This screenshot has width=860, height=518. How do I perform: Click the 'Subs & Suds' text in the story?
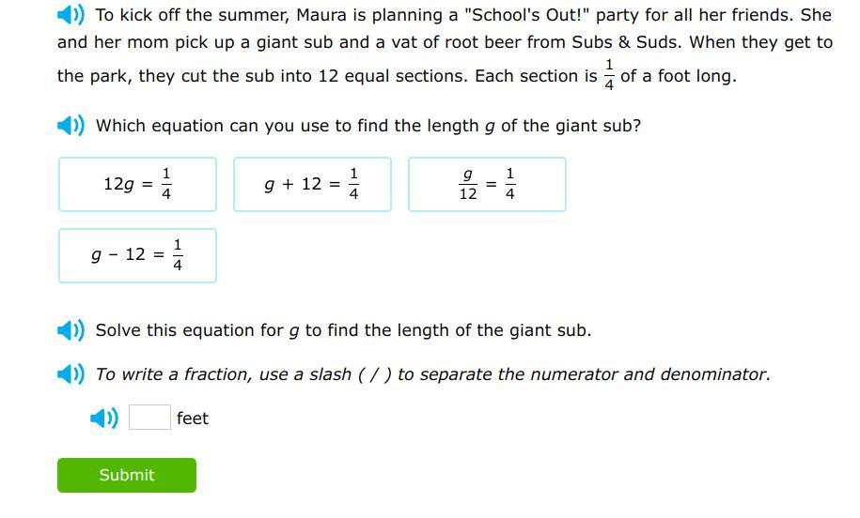(x=620, y=42)
